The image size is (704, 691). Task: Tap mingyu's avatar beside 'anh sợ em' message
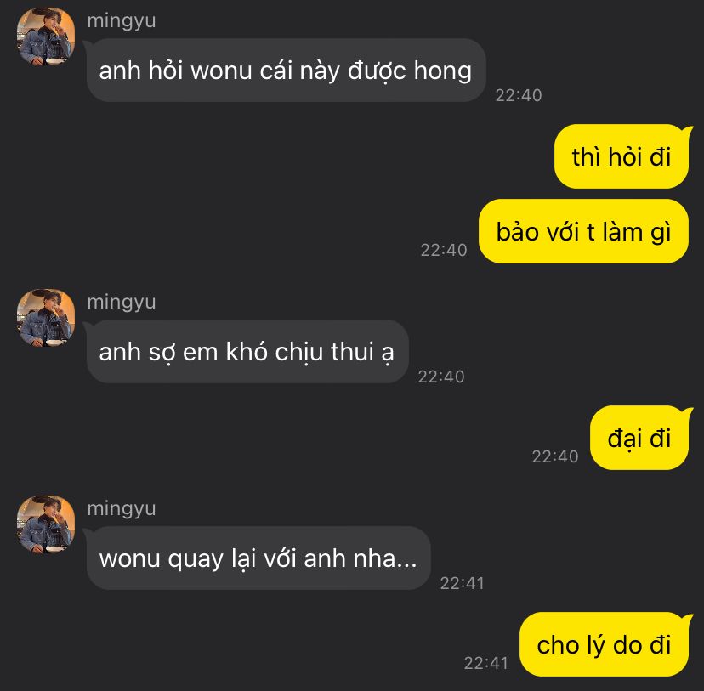tap(46, 318)
